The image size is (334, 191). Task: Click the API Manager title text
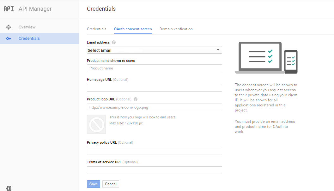(35, 9)
